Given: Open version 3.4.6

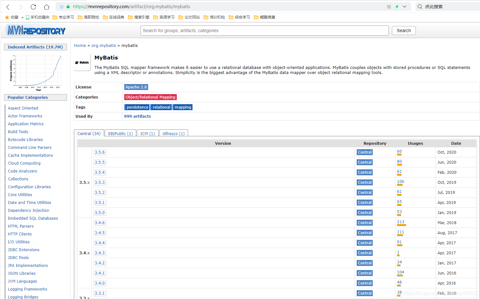Looking at the screenshot, I should pyautogui.click(x=100, y=223).
